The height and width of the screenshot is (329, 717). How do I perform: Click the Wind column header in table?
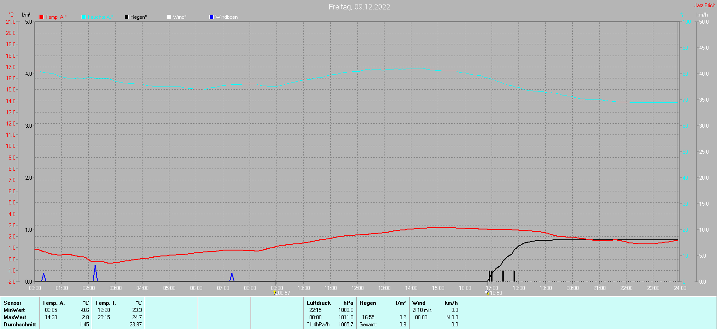click(419, 303)
